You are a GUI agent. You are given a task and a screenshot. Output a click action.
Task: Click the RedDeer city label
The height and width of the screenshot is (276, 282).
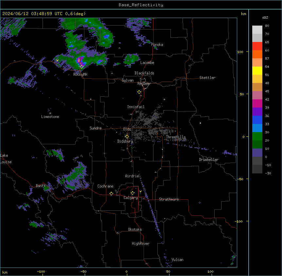tap(144, 84)
